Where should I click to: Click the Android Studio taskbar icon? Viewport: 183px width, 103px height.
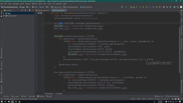[12, 102]
